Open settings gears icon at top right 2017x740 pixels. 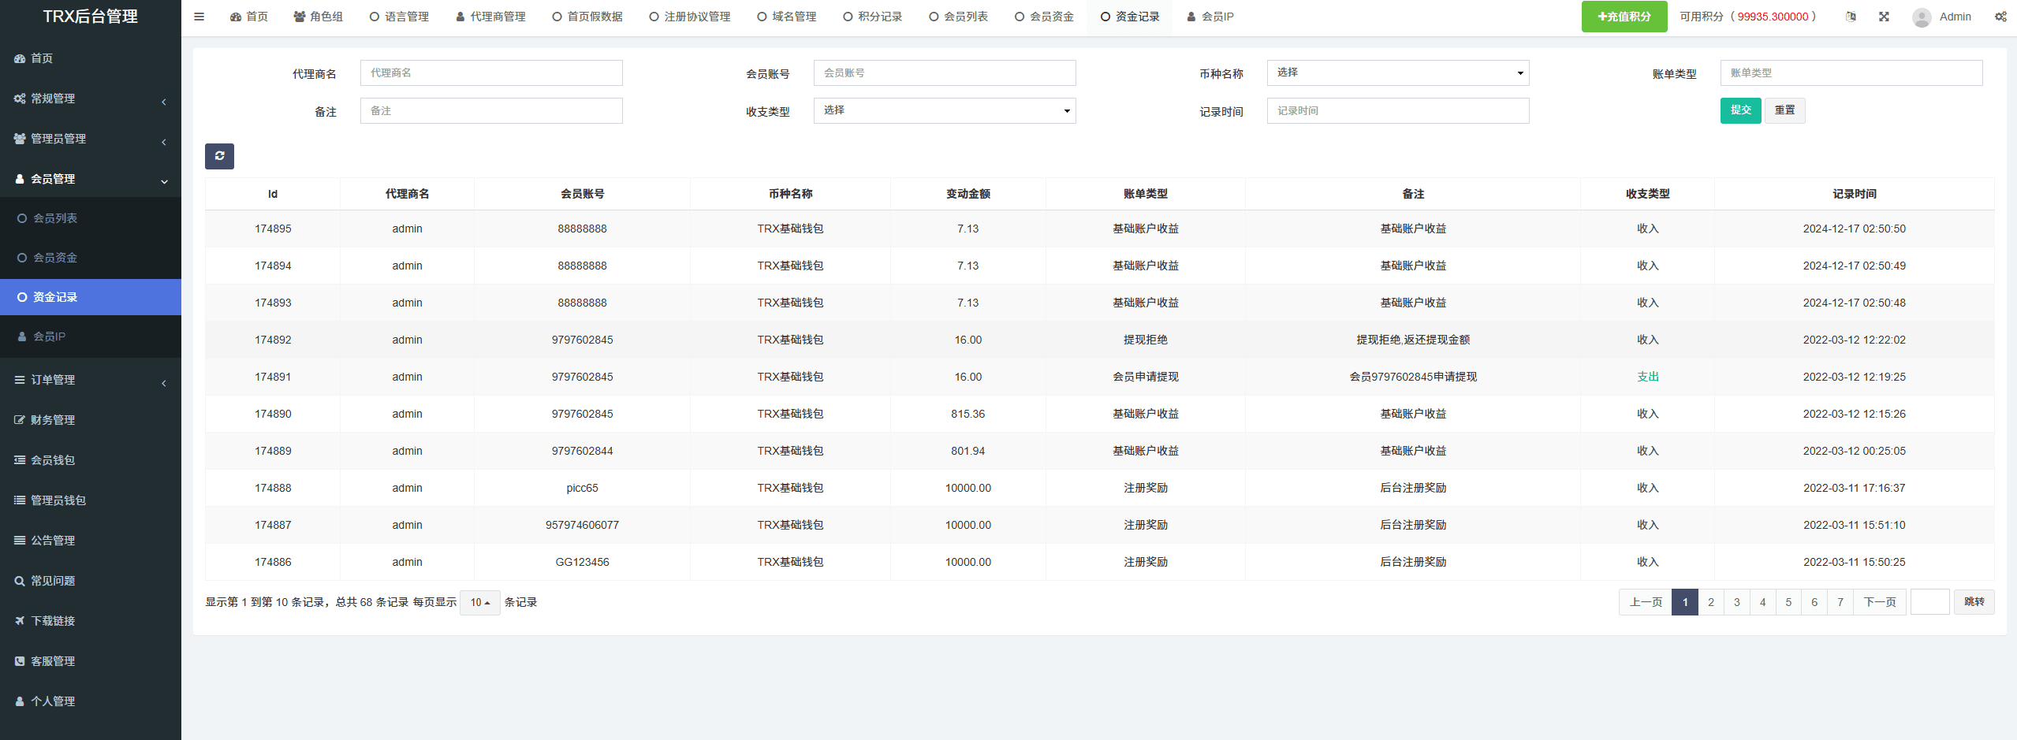pos(2000,17)
